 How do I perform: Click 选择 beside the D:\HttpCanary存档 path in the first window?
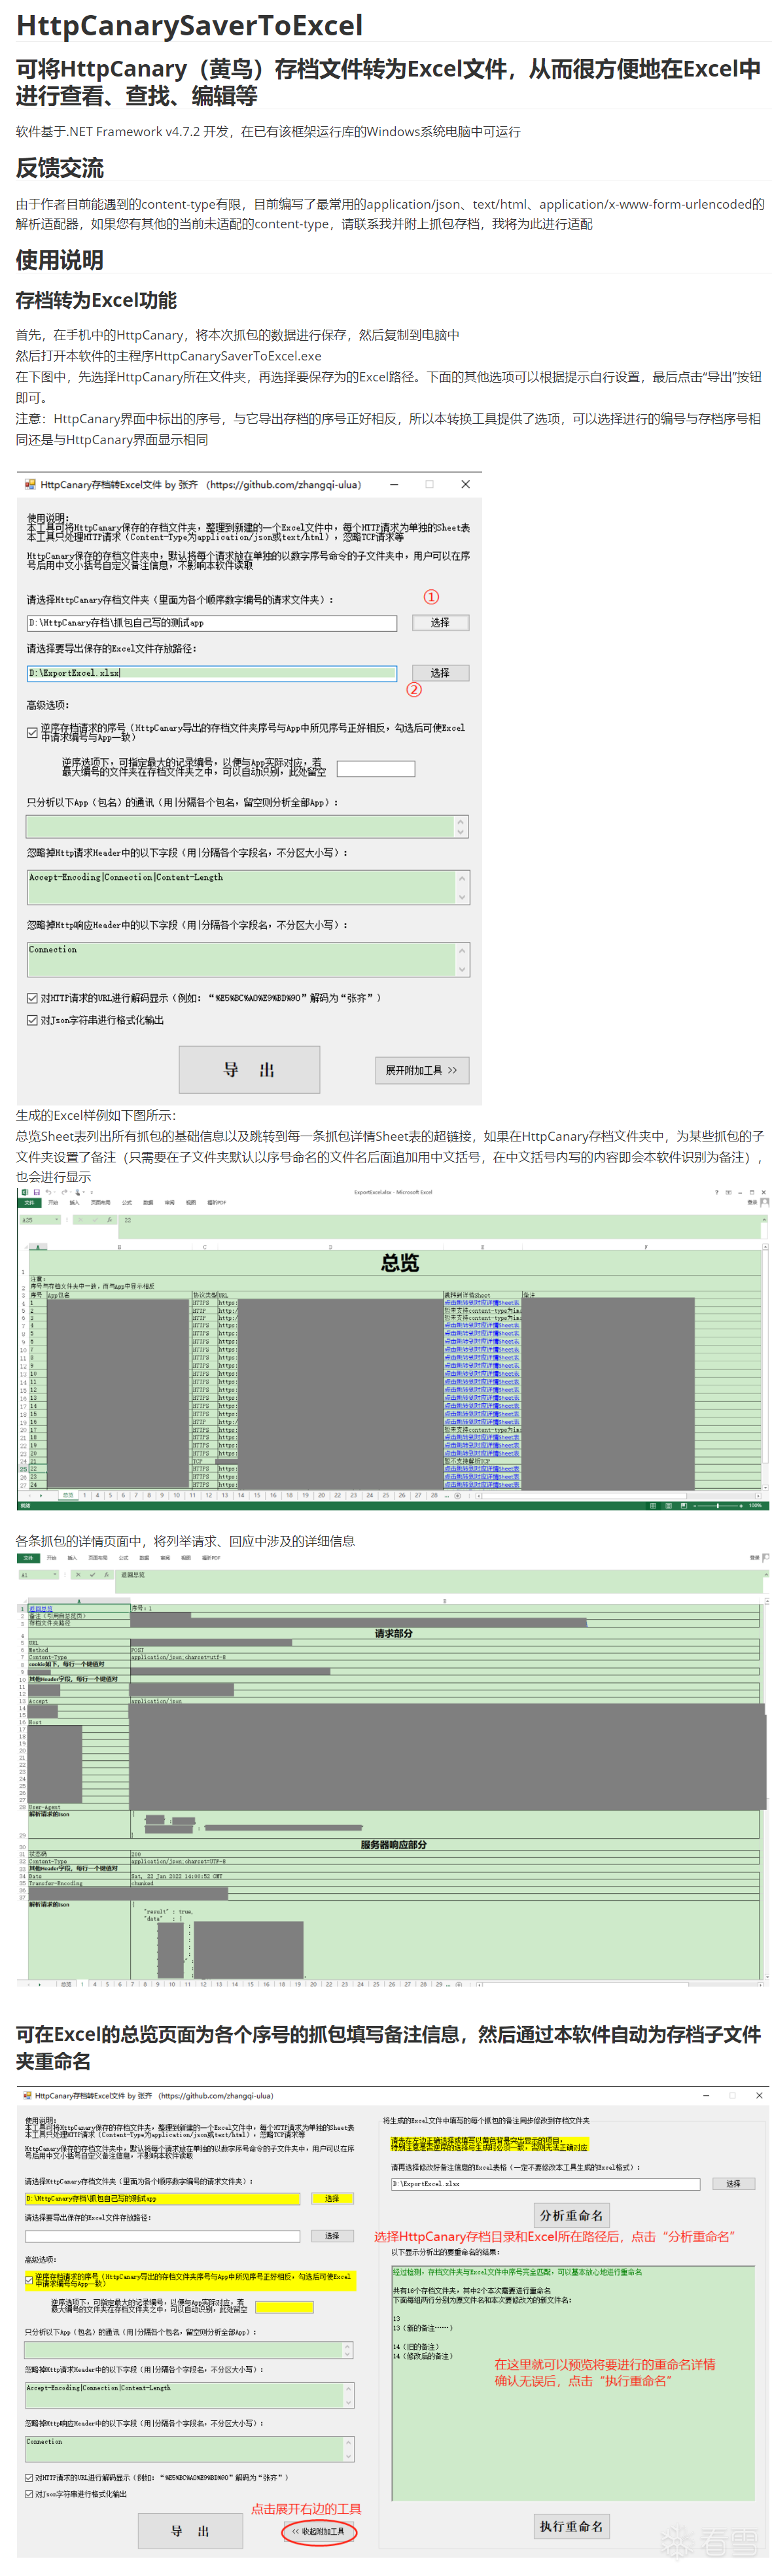tap(440, 622)
